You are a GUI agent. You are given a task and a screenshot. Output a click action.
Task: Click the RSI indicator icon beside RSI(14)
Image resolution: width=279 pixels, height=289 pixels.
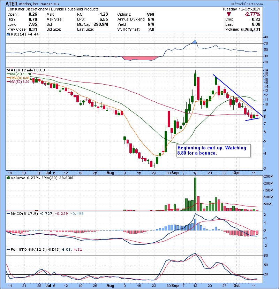(x=8, y=34)
